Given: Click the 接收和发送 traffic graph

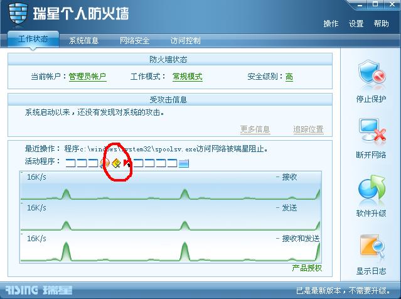Looking at the screenshot, I should [x=171, y=247].
